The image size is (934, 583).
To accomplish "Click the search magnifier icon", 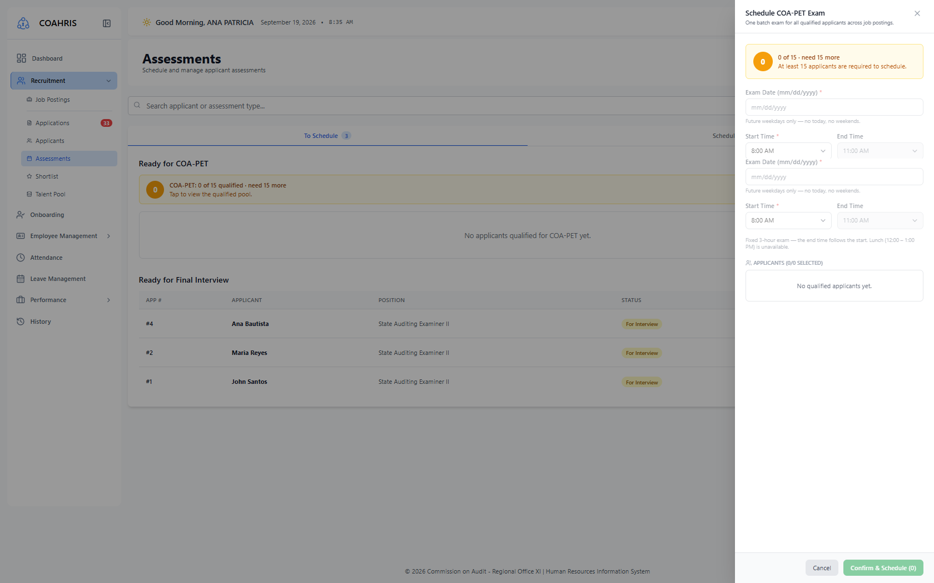I will click(x=137, y=105).
